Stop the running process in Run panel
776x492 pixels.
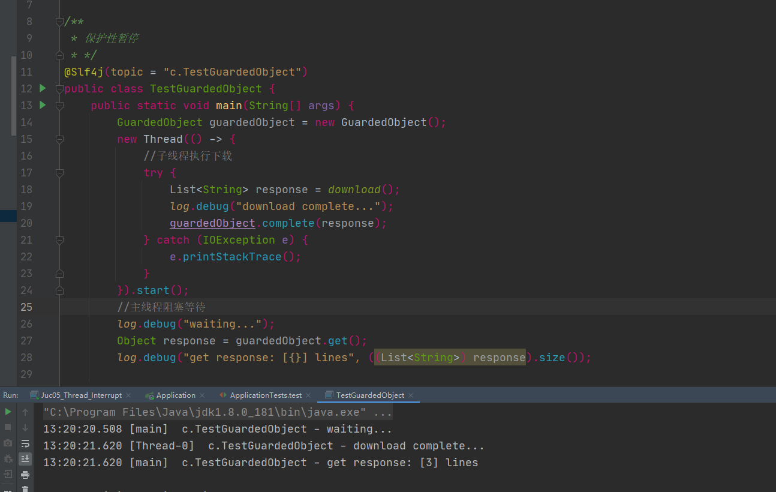(8, 427)
